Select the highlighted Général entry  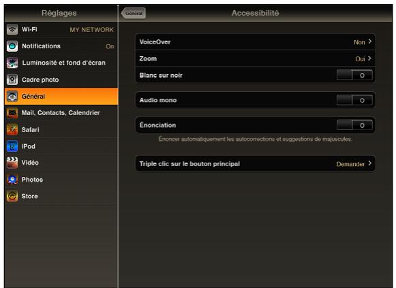pos(61,96)
